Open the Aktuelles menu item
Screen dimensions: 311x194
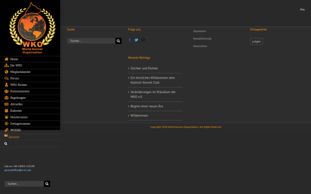pyautogui.click(x=30, y=105)
